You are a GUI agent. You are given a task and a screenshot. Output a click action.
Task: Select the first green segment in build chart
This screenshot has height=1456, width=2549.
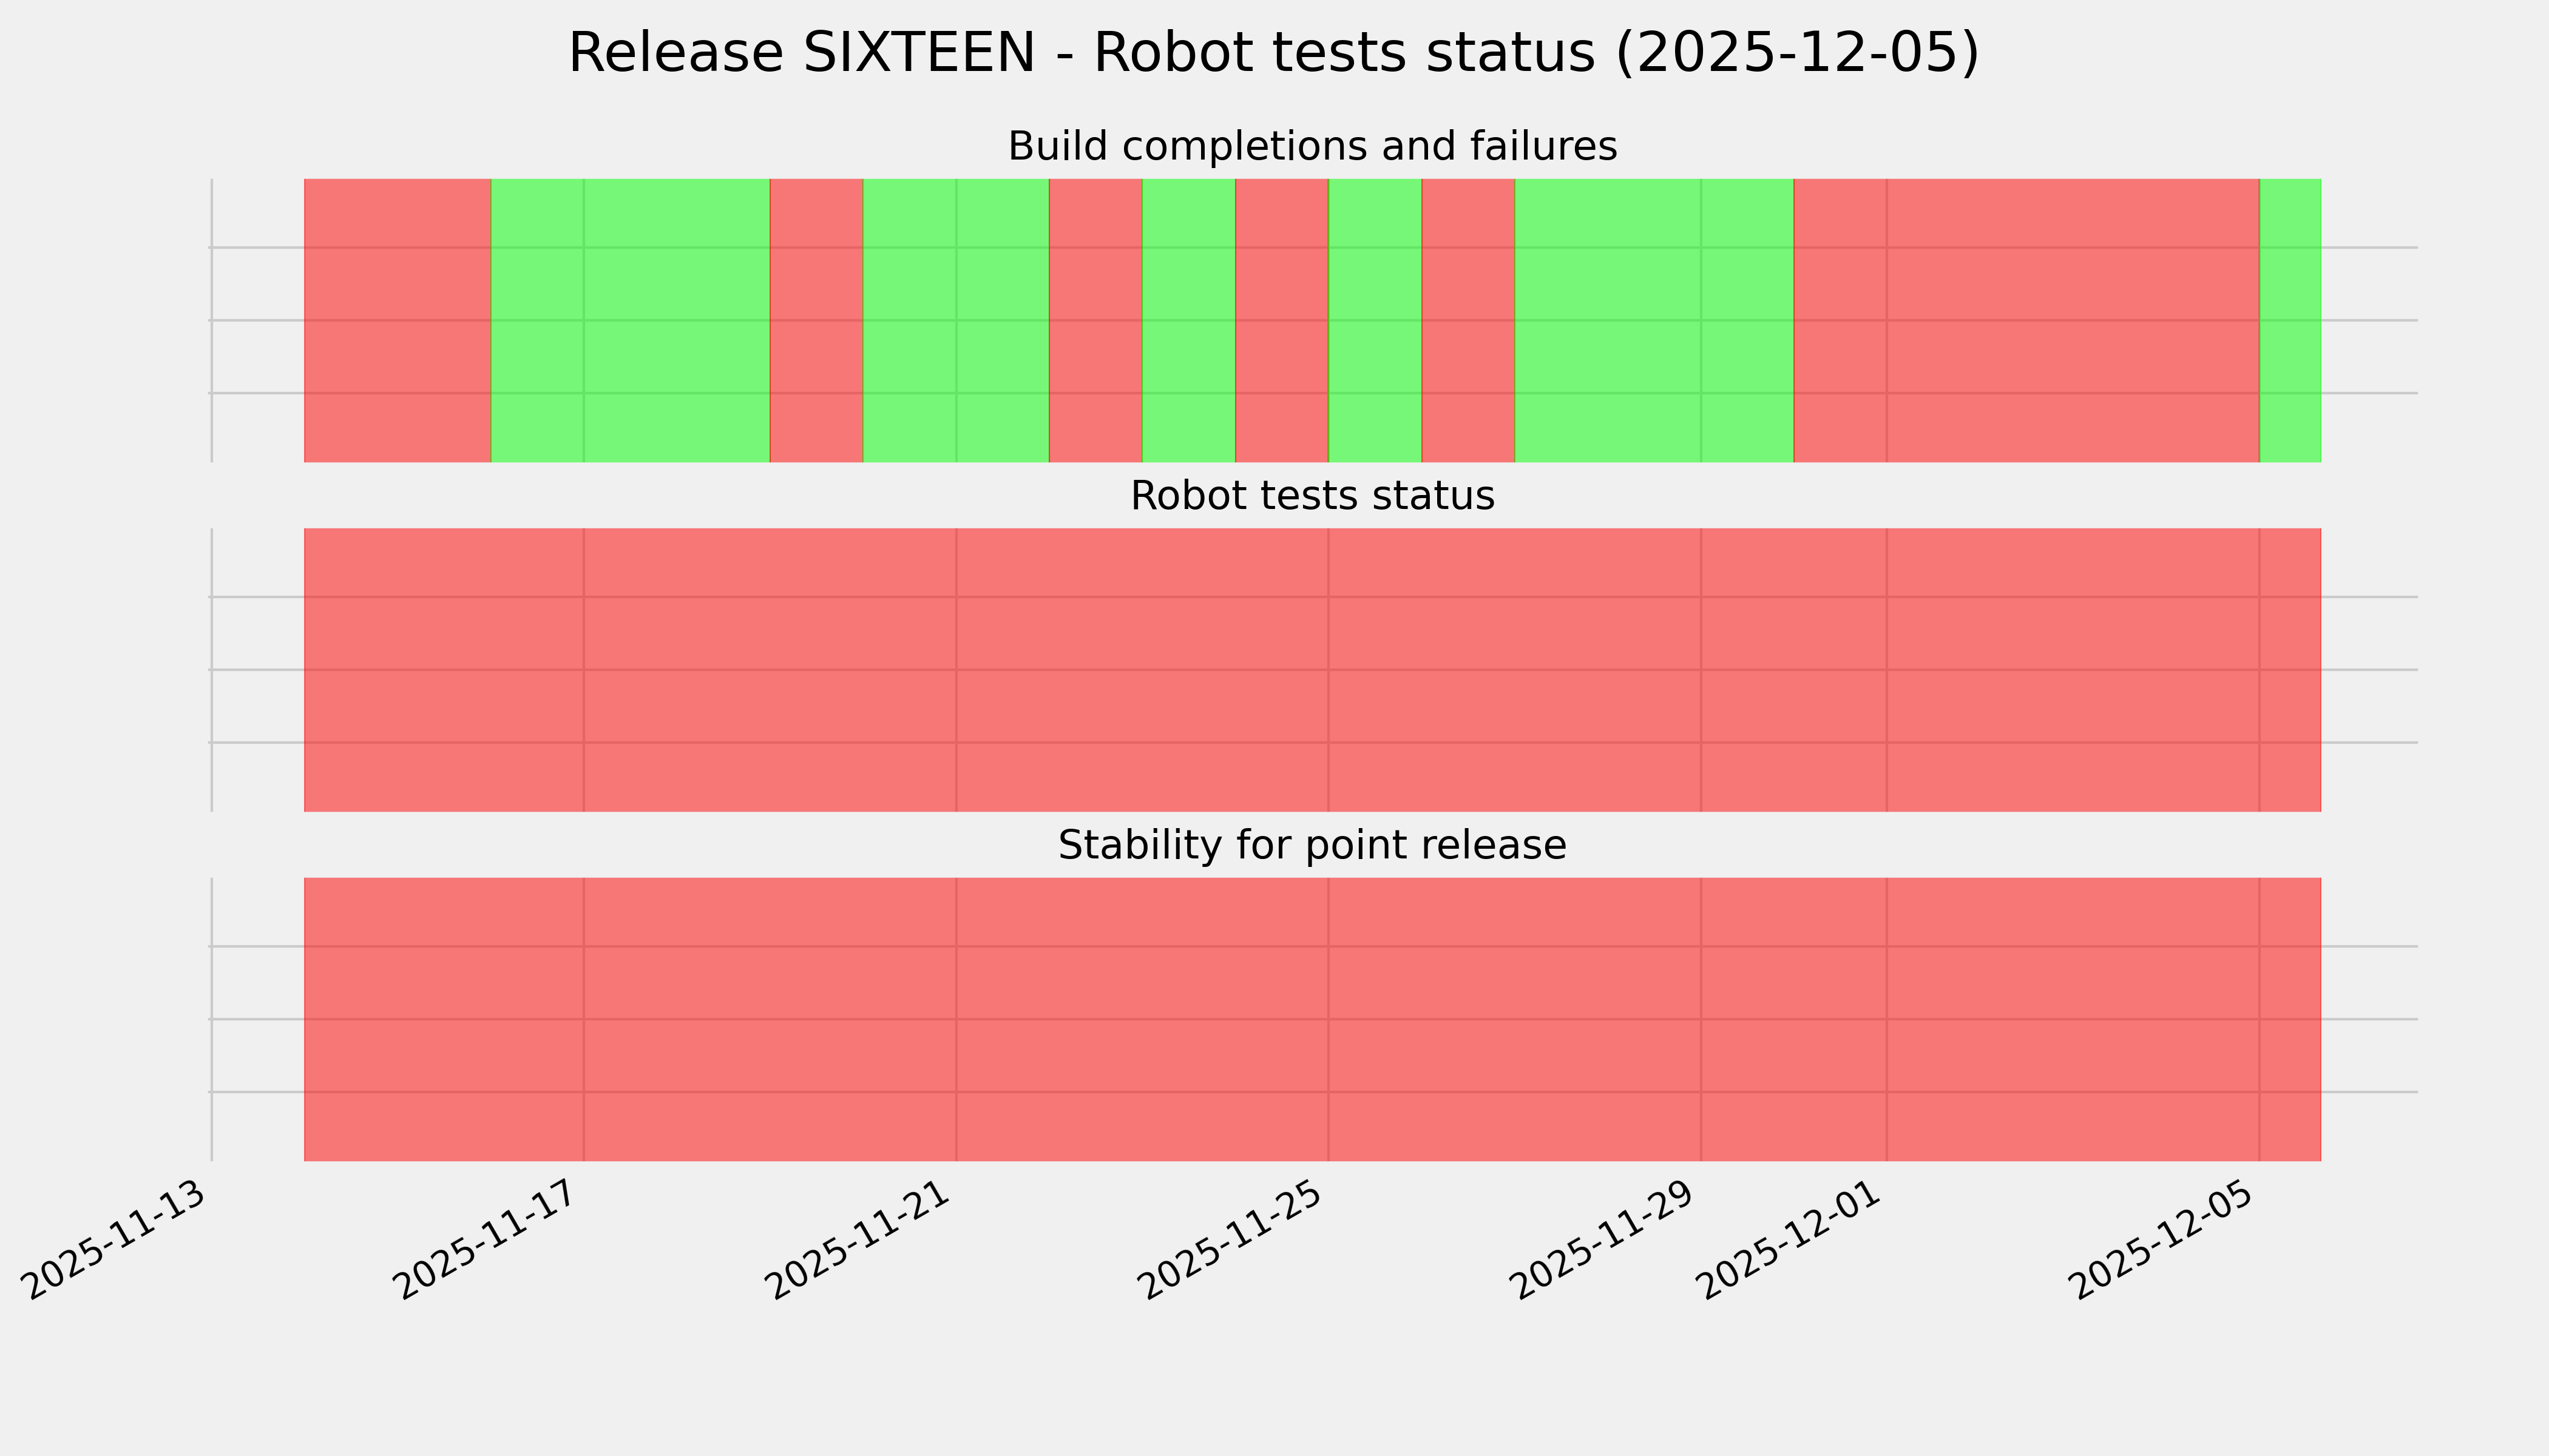pyautogui.click(x=630, y=320)
